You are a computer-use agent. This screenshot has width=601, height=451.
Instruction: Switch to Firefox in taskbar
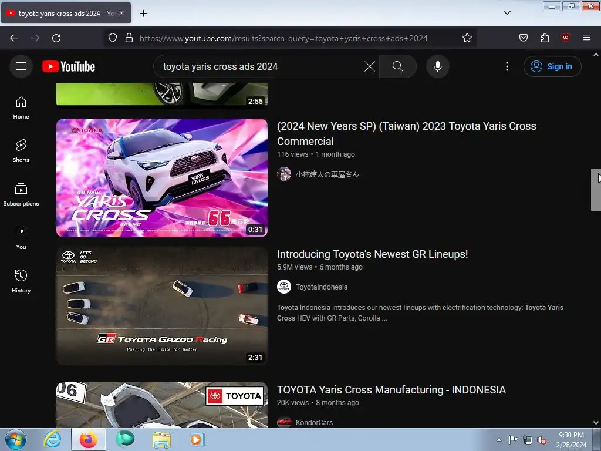(x=89, y=440)
